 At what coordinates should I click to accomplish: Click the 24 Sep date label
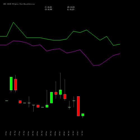(42, 133)
